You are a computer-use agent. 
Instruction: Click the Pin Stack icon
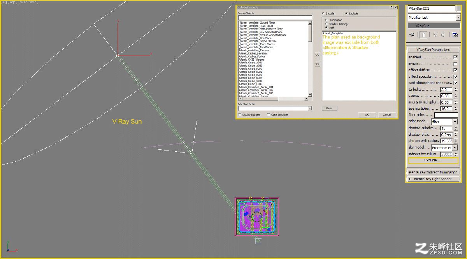point(412,35)
